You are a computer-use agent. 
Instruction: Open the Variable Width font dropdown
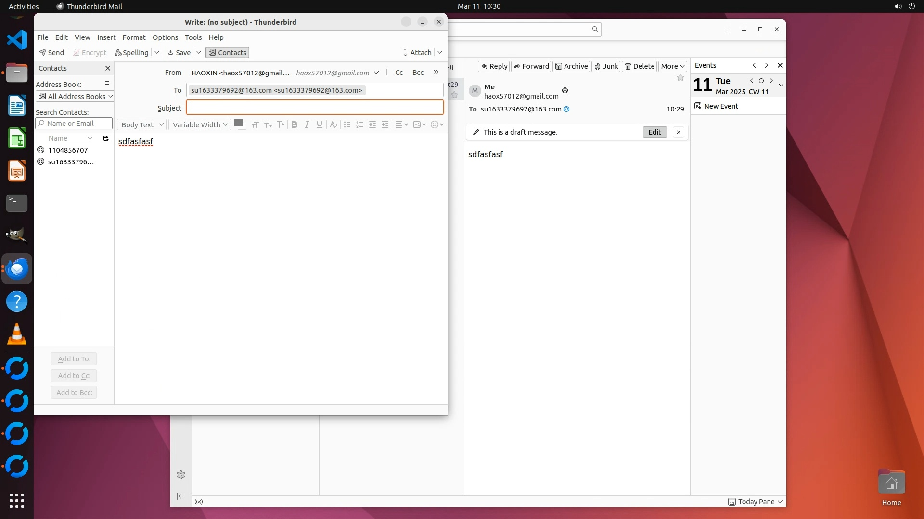[x=200, y=124]
